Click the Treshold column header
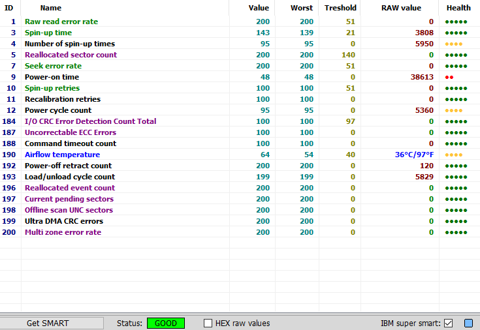Image resolution: width=480 pixels, height=330 pixels. [x=340, y=8]
